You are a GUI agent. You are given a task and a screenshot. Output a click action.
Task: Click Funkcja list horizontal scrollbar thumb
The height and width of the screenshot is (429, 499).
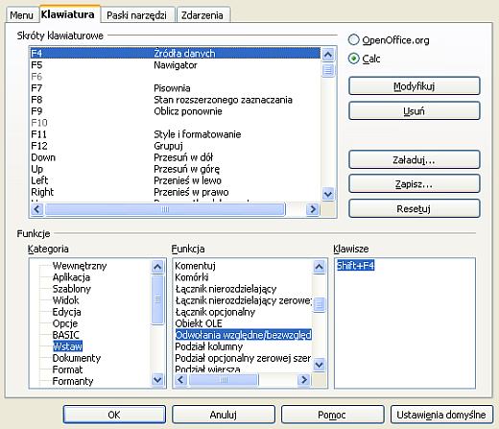(224, 380)
